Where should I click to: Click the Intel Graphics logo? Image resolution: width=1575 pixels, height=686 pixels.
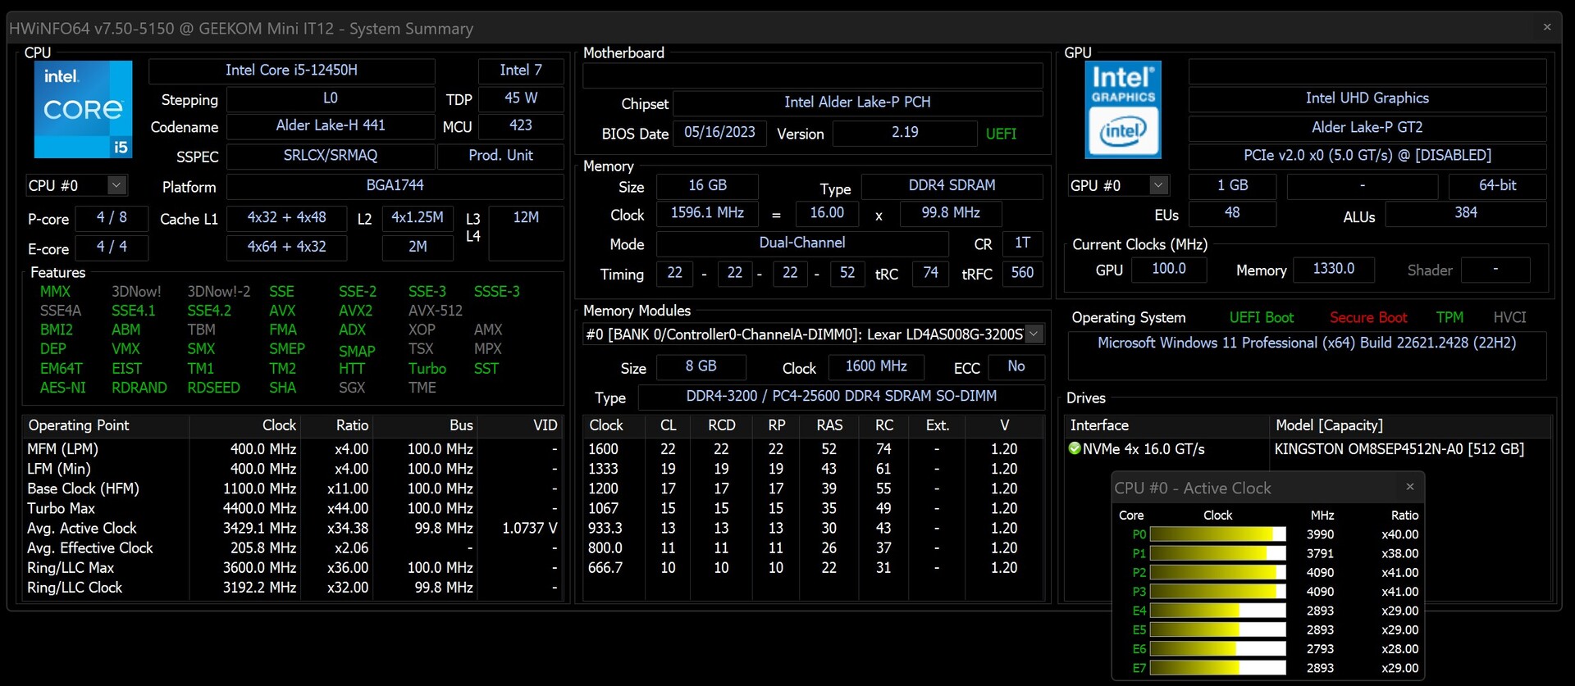click(x=1122, y=109)
